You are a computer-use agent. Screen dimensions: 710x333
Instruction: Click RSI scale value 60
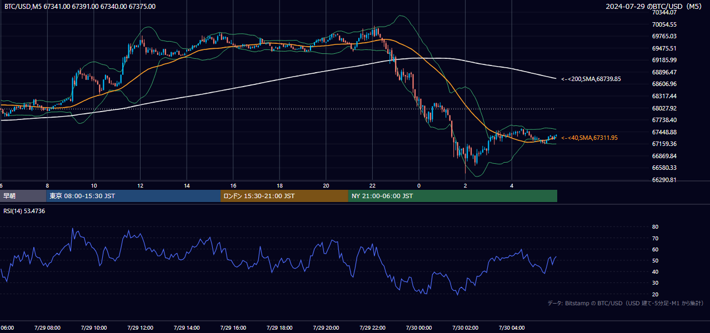[x=656, y=250]
